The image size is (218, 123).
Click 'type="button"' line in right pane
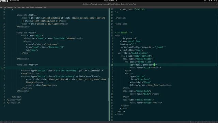point(138,77)
